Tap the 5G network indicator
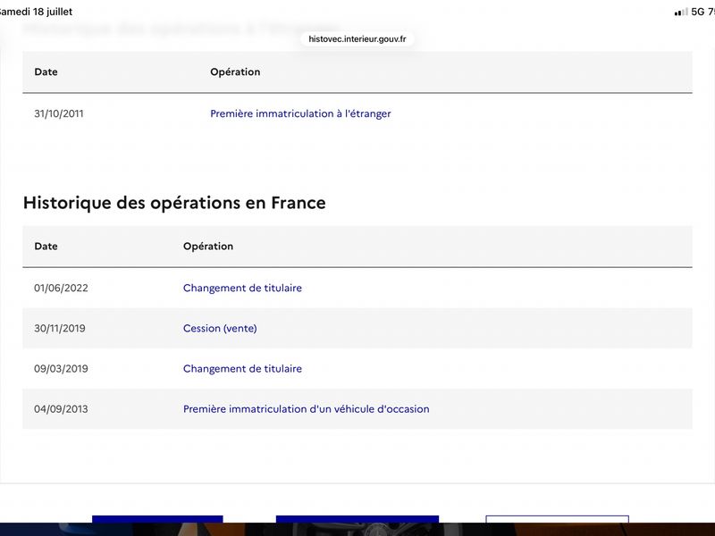Viewport: 715px width, 536px height. click(x=698, y=12)
